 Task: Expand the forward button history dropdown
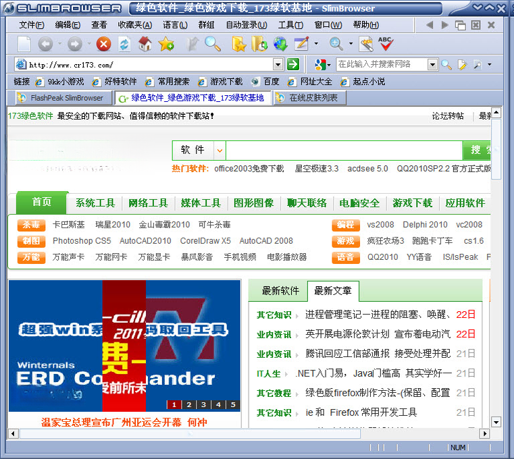[89, 44]
